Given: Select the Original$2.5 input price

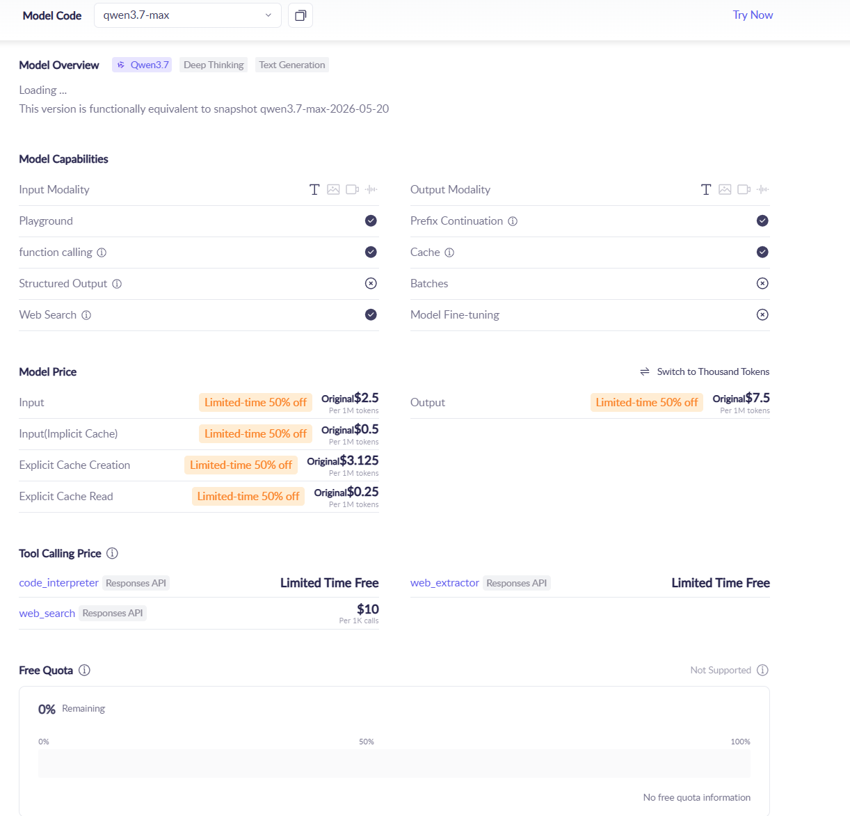Looking at the screenshot, I should pos(350,398).
